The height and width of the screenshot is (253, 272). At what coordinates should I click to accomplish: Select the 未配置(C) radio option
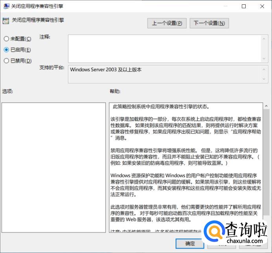pyautogui.click(x=17, y=39)
